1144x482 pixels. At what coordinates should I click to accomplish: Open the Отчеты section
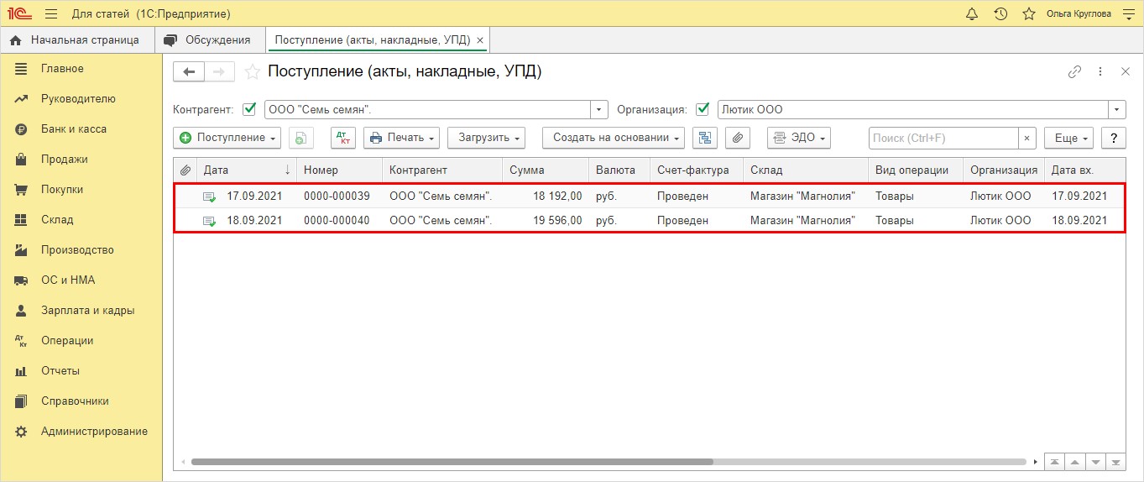(x=81, y=371)
